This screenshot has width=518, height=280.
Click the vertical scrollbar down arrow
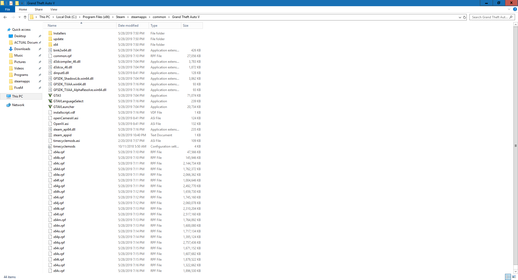[516, 271]
